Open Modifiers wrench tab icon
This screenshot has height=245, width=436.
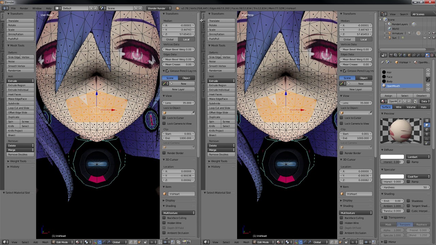pos(418,55)
